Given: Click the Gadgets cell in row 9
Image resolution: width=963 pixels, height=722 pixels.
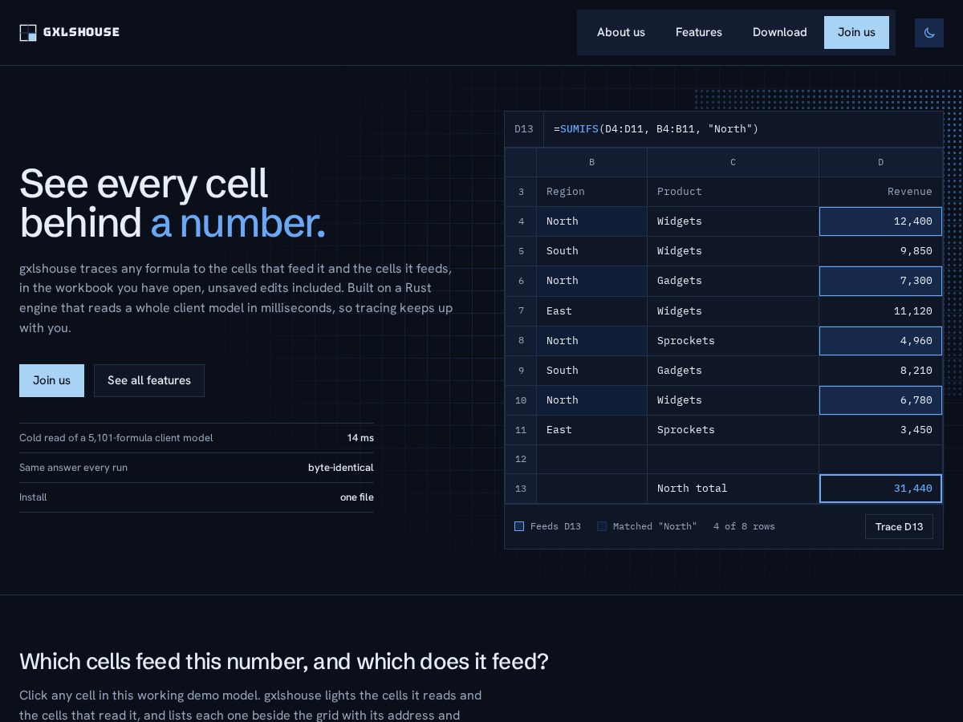Looking at the screenshot, I should 733,371.
